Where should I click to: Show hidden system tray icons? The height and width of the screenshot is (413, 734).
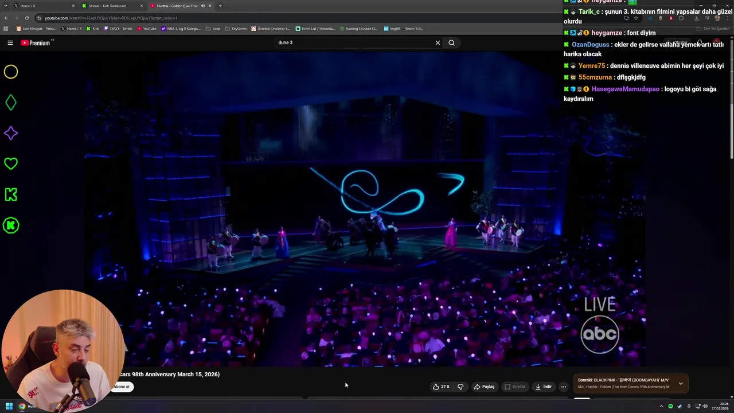click(x=661, y=406)
